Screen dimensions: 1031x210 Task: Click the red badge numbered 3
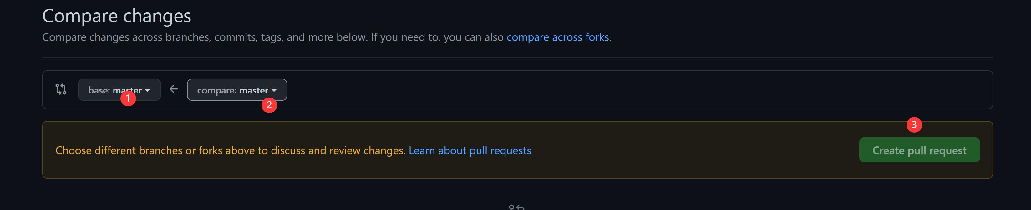[x=914, y=125]
